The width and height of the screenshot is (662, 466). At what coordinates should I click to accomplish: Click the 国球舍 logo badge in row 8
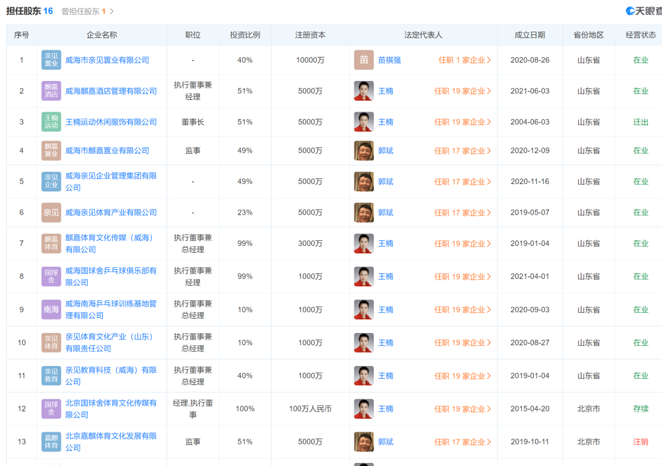click(51, 277)
